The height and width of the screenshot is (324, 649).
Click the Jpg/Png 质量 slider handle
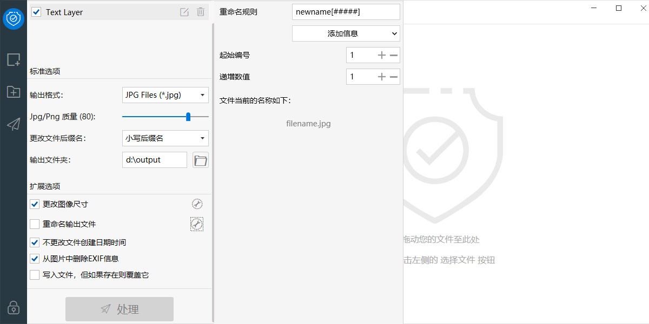(188, 117)
